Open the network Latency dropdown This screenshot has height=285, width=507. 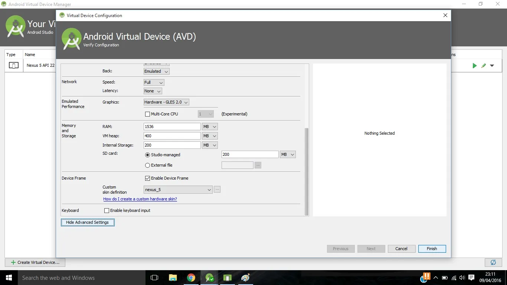(x=153, y=91)
